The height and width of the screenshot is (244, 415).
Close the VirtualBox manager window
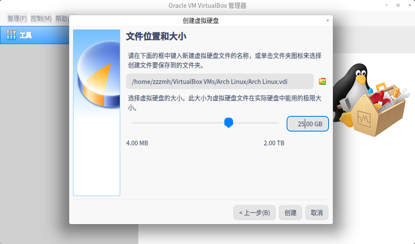pos(410,5)
